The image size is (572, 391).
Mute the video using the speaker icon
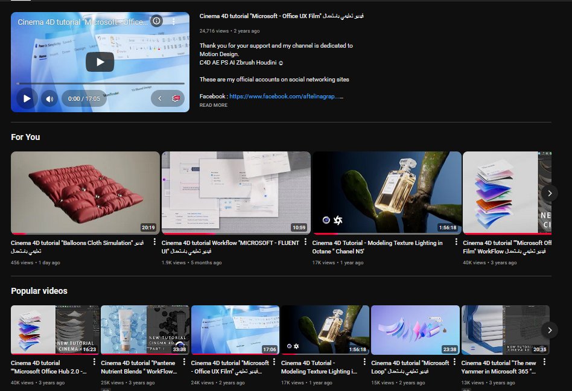(x=49, y=98)
